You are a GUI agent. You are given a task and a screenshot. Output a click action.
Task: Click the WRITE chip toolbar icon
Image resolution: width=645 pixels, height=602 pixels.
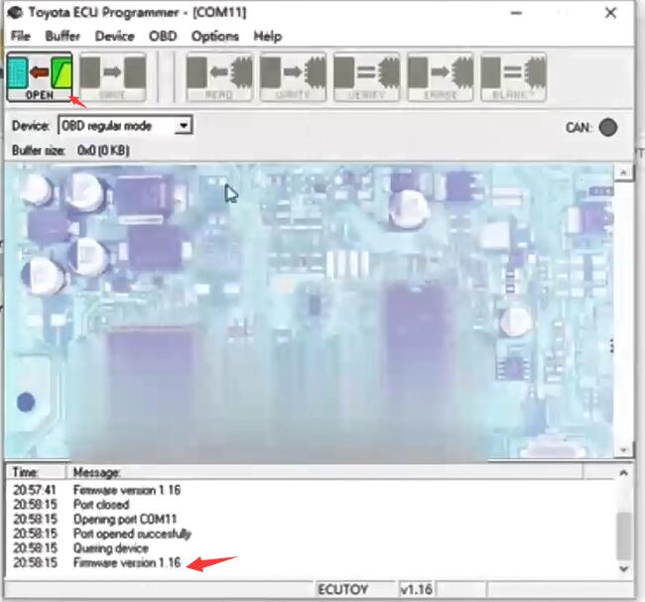293,77
